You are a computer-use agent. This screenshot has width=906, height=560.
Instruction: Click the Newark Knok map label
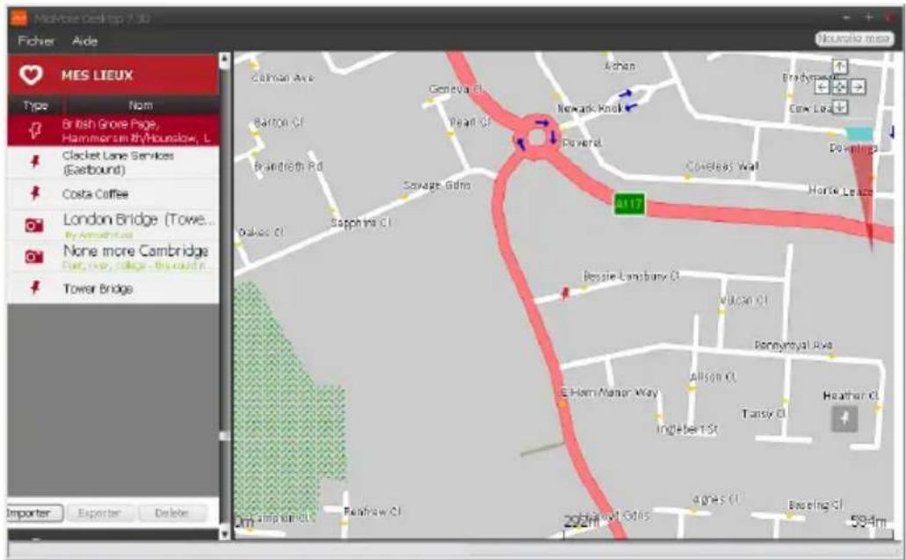[590, 108]
